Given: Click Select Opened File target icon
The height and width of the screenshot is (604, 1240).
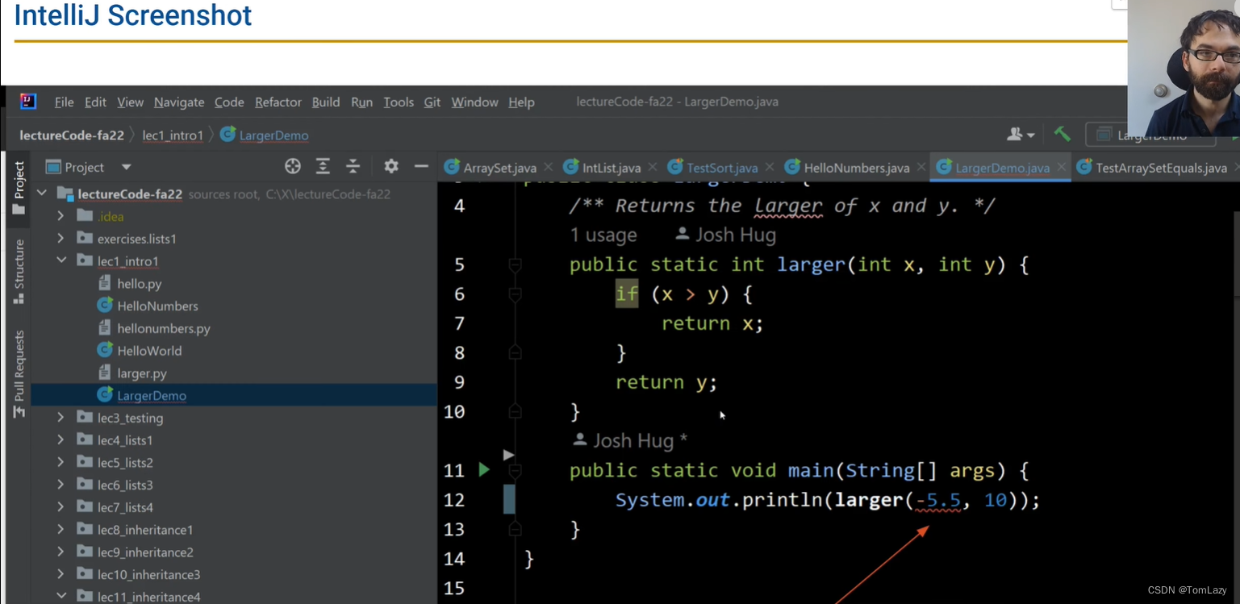Looking at the screenshot, I should pos(293,166).
